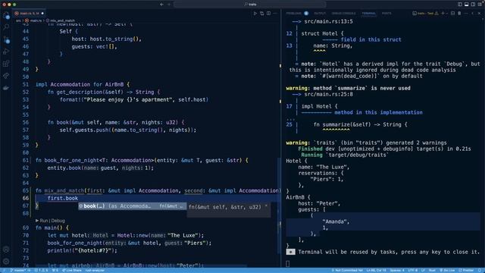Viewport: 485px width, 273px height.
Task: Open editor More Actions ellipsis
Action: click(x=275, y=14)
